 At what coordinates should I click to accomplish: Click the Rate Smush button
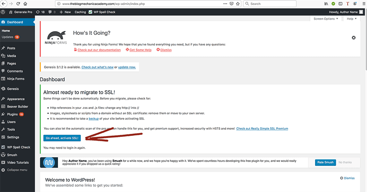click(325, 162)
